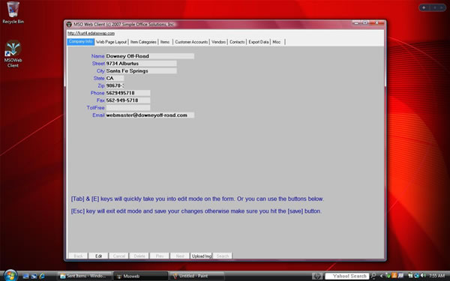Select the Msoweb taskbar button
This screenshot has height=281, width=450.
click(140, 276)
